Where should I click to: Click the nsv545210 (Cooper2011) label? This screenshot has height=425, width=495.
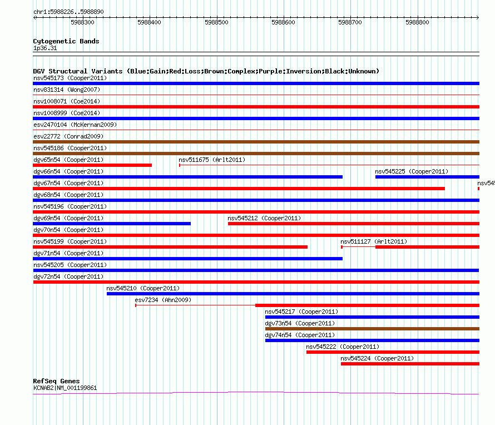pyautogui.click(x=143, y=288)
